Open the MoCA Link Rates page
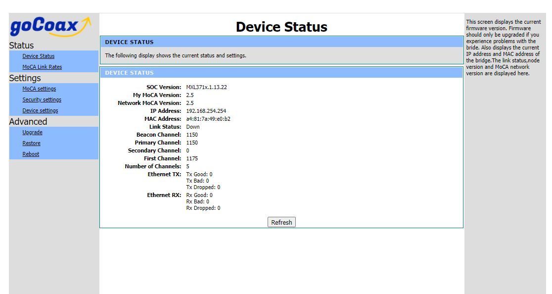This screenshot has height=294, width=552. (x=42, y=67)
